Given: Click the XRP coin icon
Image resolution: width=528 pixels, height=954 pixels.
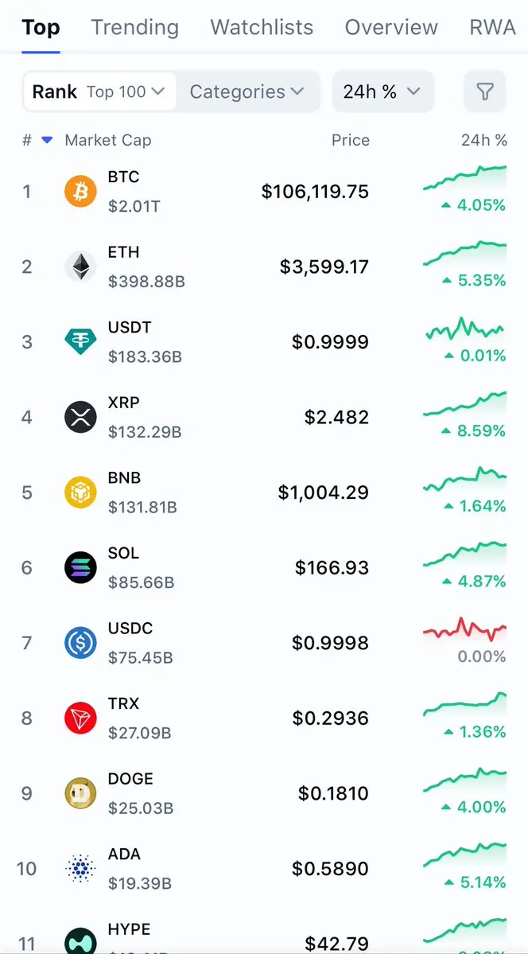Looking at the screenshot, I should [x=80, y=418].
